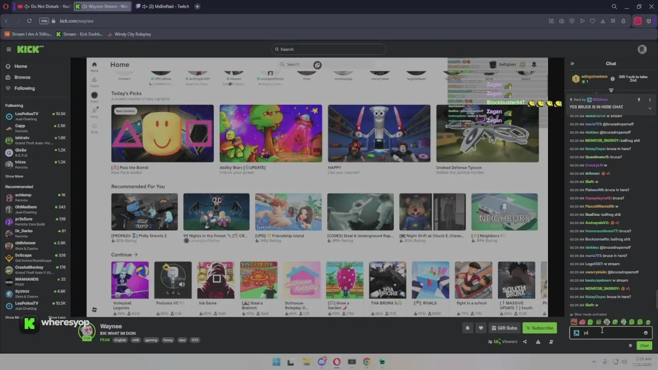The width and height of the screenshot is (658, 370).
Task: Collapse the chat panel with the arrow icon
Action: coord(572,64)
